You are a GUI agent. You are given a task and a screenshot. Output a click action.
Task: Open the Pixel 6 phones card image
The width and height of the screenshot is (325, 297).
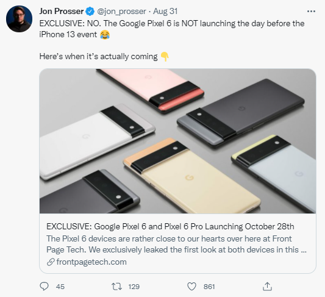click(177, 141)
